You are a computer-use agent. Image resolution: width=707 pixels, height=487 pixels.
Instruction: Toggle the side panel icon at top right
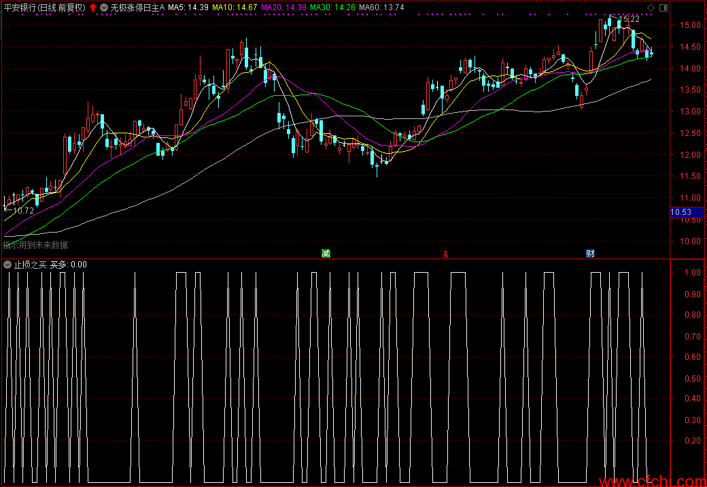click(663, 7)
